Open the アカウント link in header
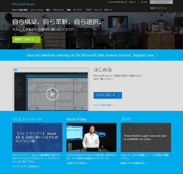Image resolution: width=183 pixels, height=174 pixels. pos(132,2)
